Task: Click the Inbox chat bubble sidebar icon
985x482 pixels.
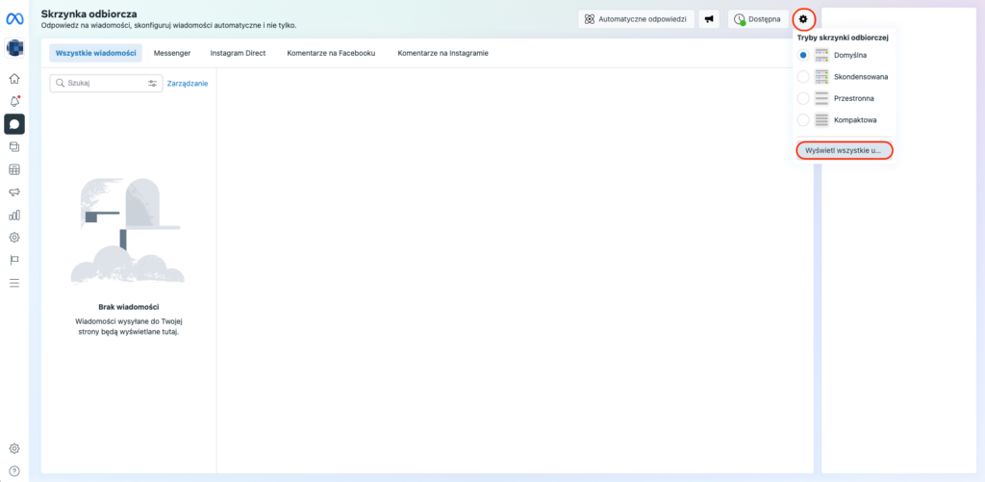Action: [x=14, y=124]
